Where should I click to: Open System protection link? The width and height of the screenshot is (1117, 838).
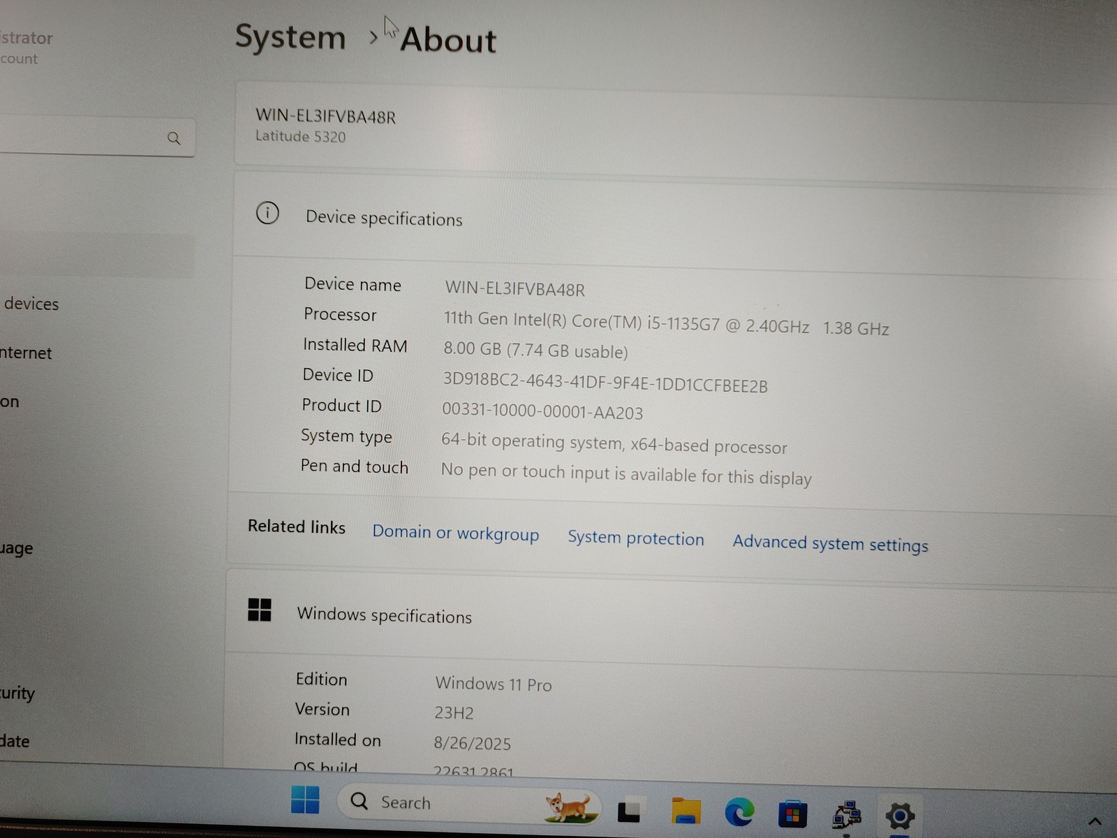pyautogui.click(x=635, y=538)
